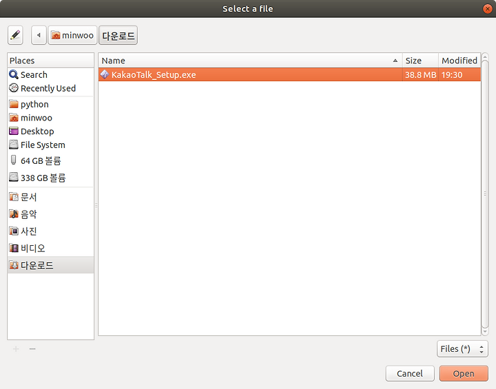
Task: Open the Files (*) filter dropdown
Action: pyautogui.click(x=462, y=349)
